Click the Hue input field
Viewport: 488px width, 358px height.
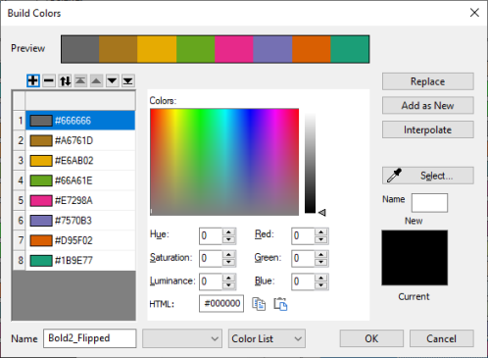tap(211, 236)
